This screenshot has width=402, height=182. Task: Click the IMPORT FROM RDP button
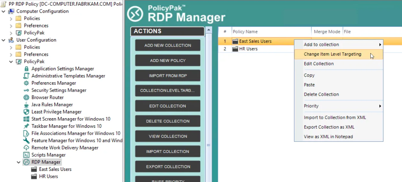pyautogui.click(x=168, y=76)
